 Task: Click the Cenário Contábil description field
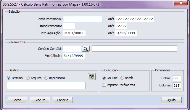click(134, 49)
